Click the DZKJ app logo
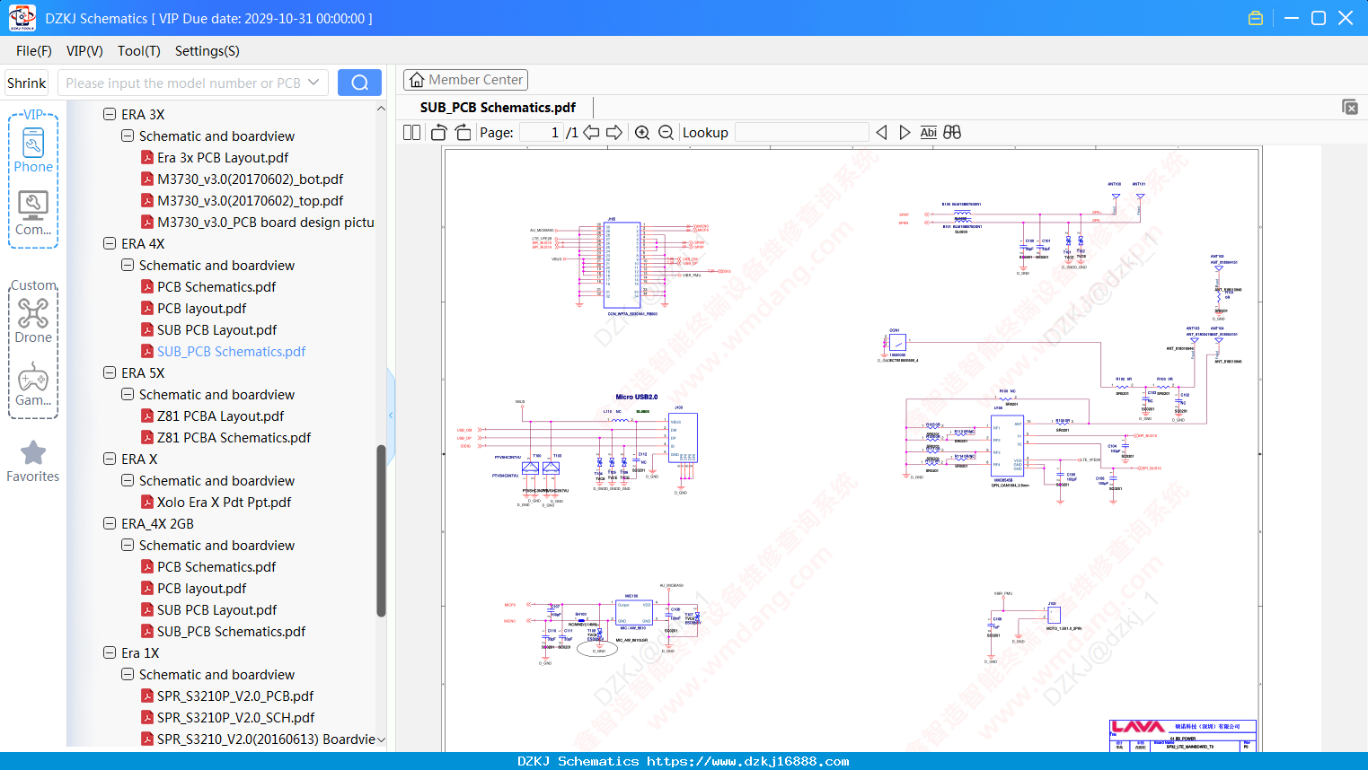The image size is (1368, 770). pyautogui.click(x=22, y=18)
